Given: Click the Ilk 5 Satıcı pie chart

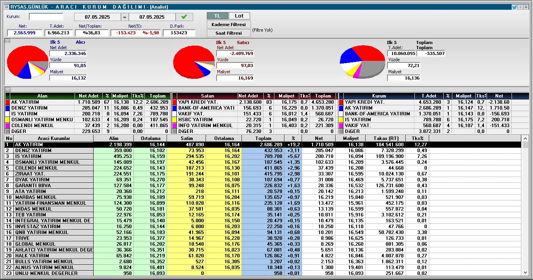Looking at the screenshot, I should (194, 62).
